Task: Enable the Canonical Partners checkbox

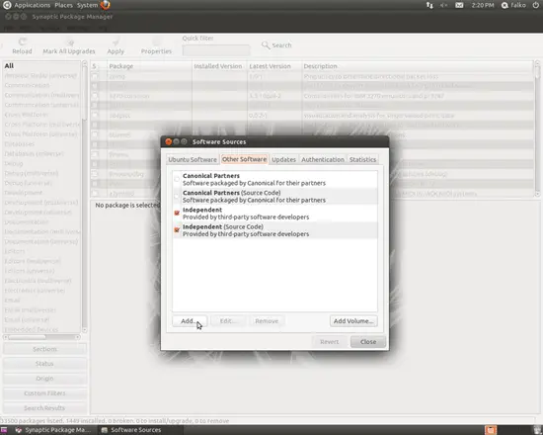Action: pyautogui.click(x=177, y=179)
